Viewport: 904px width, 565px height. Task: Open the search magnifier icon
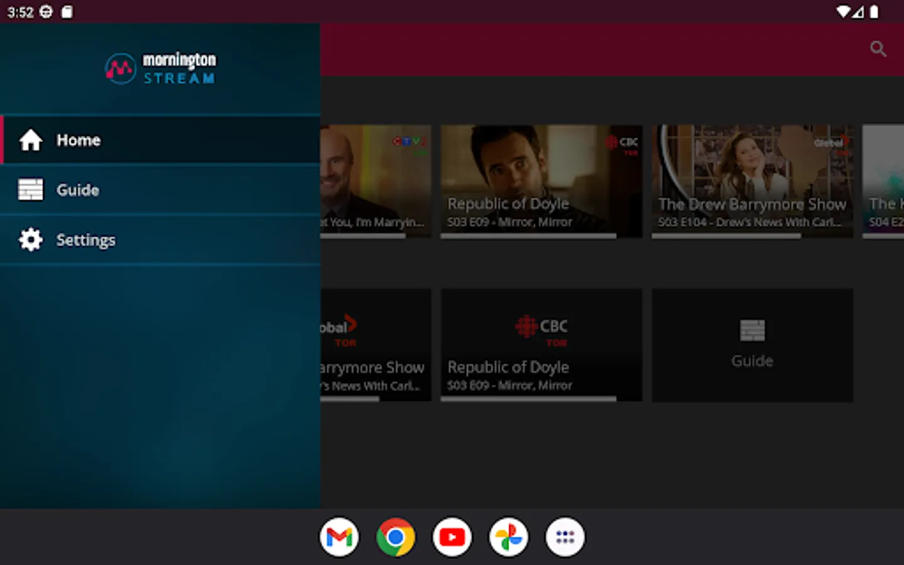coord(878,49)
